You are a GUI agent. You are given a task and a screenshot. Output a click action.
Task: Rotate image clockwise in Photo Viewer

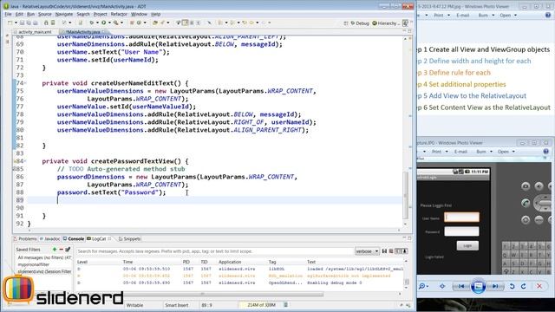tap(524, 286)
